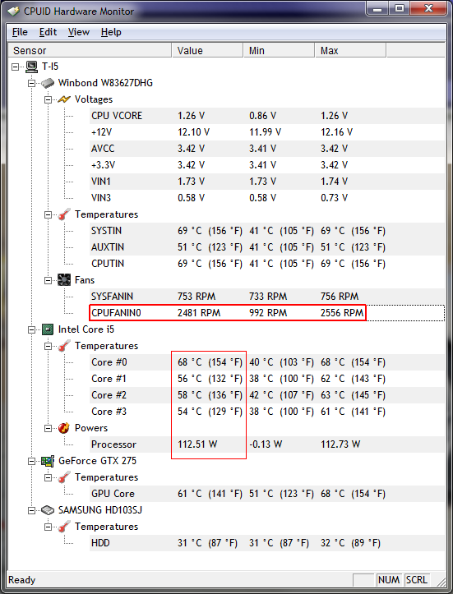
Task: Select the SYSFANIN fan row
Action: (267, 297)
